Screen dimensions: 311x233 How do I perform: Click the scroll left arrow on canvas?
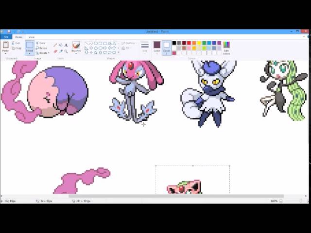(1, 196)
